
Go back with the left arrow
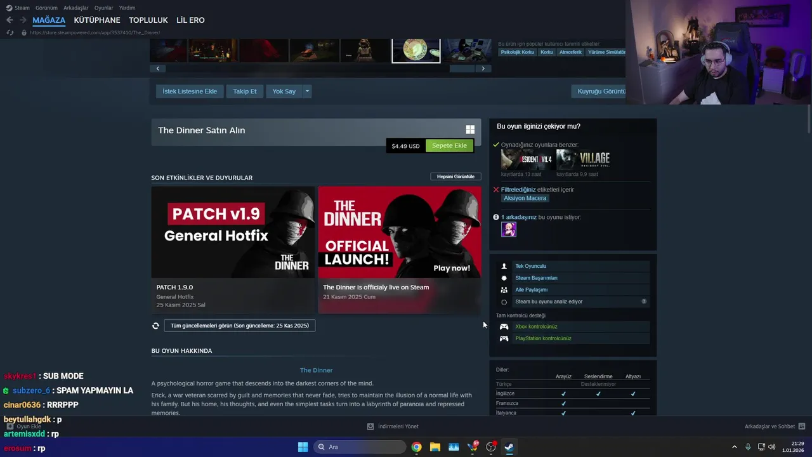click(x=10, y=20)
